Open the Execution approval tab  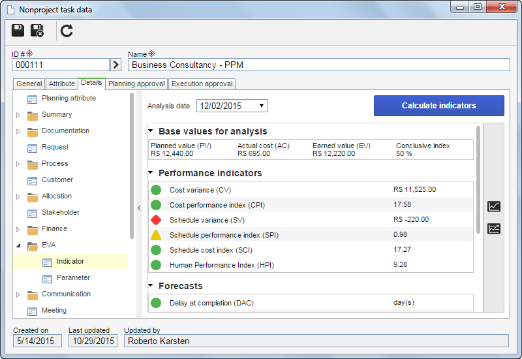coord(202,84)
